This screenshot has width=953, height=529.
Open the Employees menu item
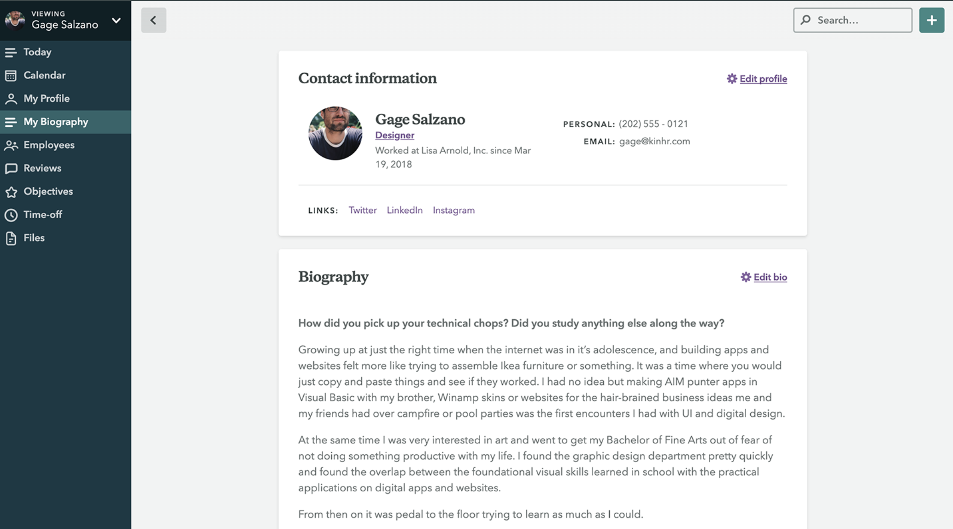[49, 145]
